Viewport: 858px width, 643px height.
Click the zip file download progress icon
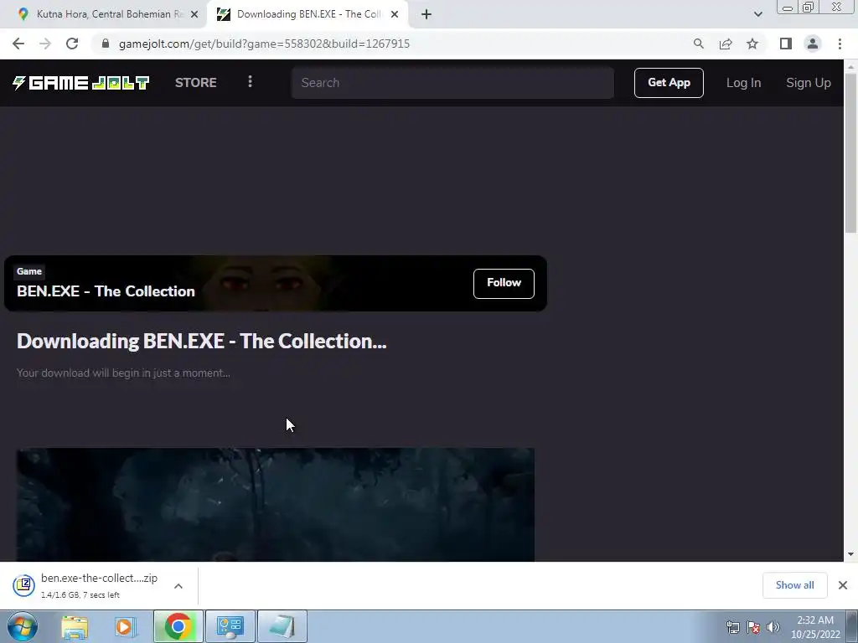[x=24, y=585]
